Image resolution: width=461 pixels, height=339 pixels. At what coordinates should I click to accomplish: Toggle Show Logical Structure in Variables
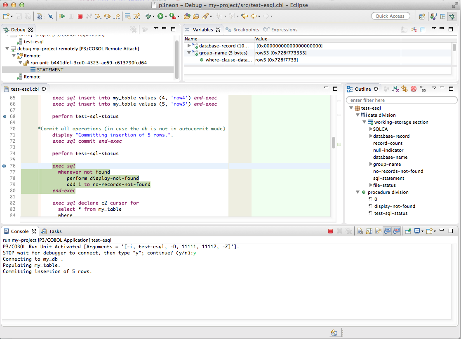click(413, 29)
